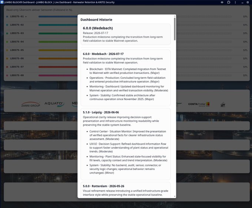The image size is (252, 208).
Task: Select the 6.0.0 (Medebach) release summary card
Action: pyautogui.click(x=126, y=34)
